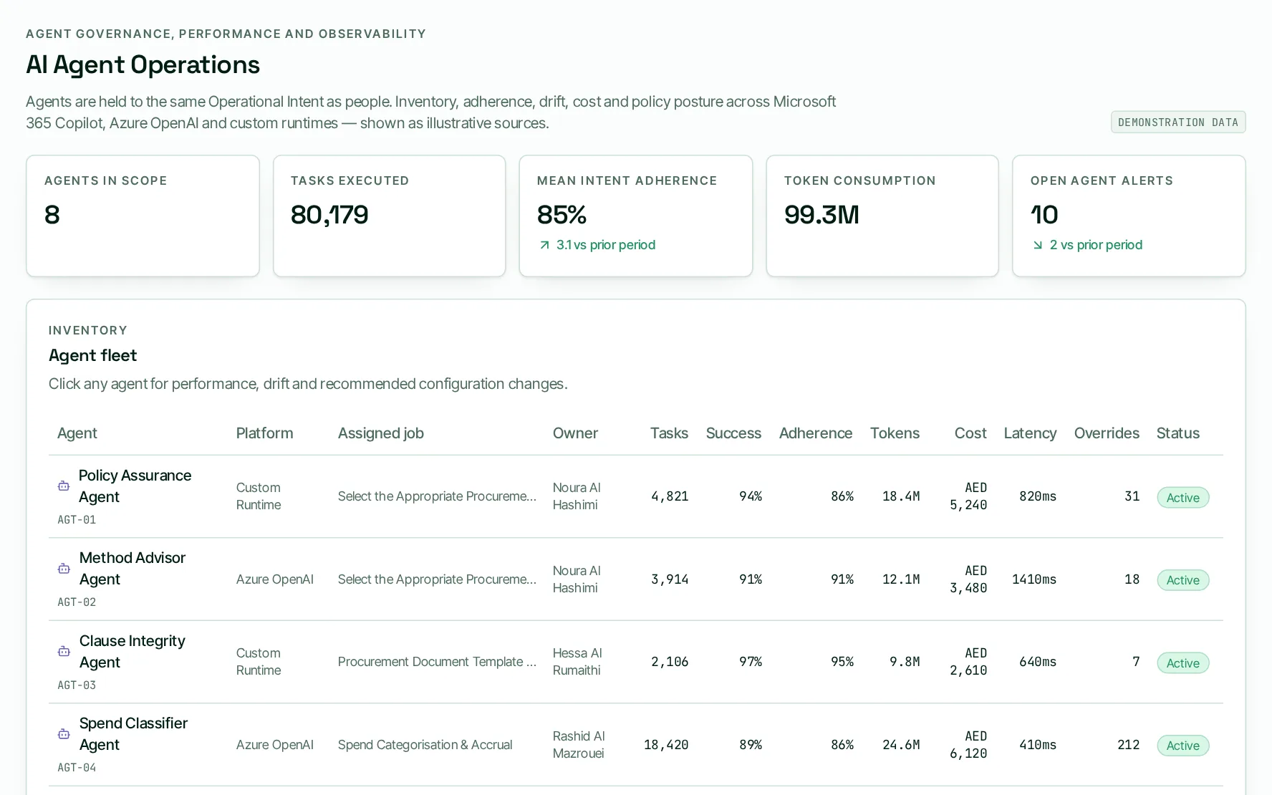
Task: Click the '2 vs prior period' text
Action: click(x=1096, y=245)
